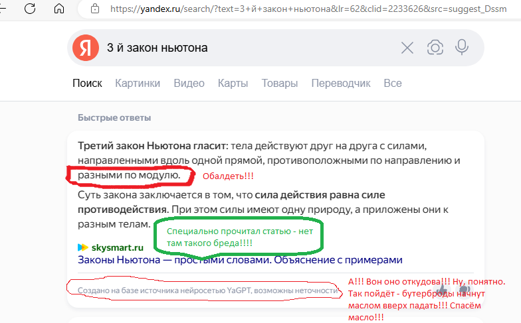Open the Видео tab
The image size is (521, 323).
click(189, 84)
